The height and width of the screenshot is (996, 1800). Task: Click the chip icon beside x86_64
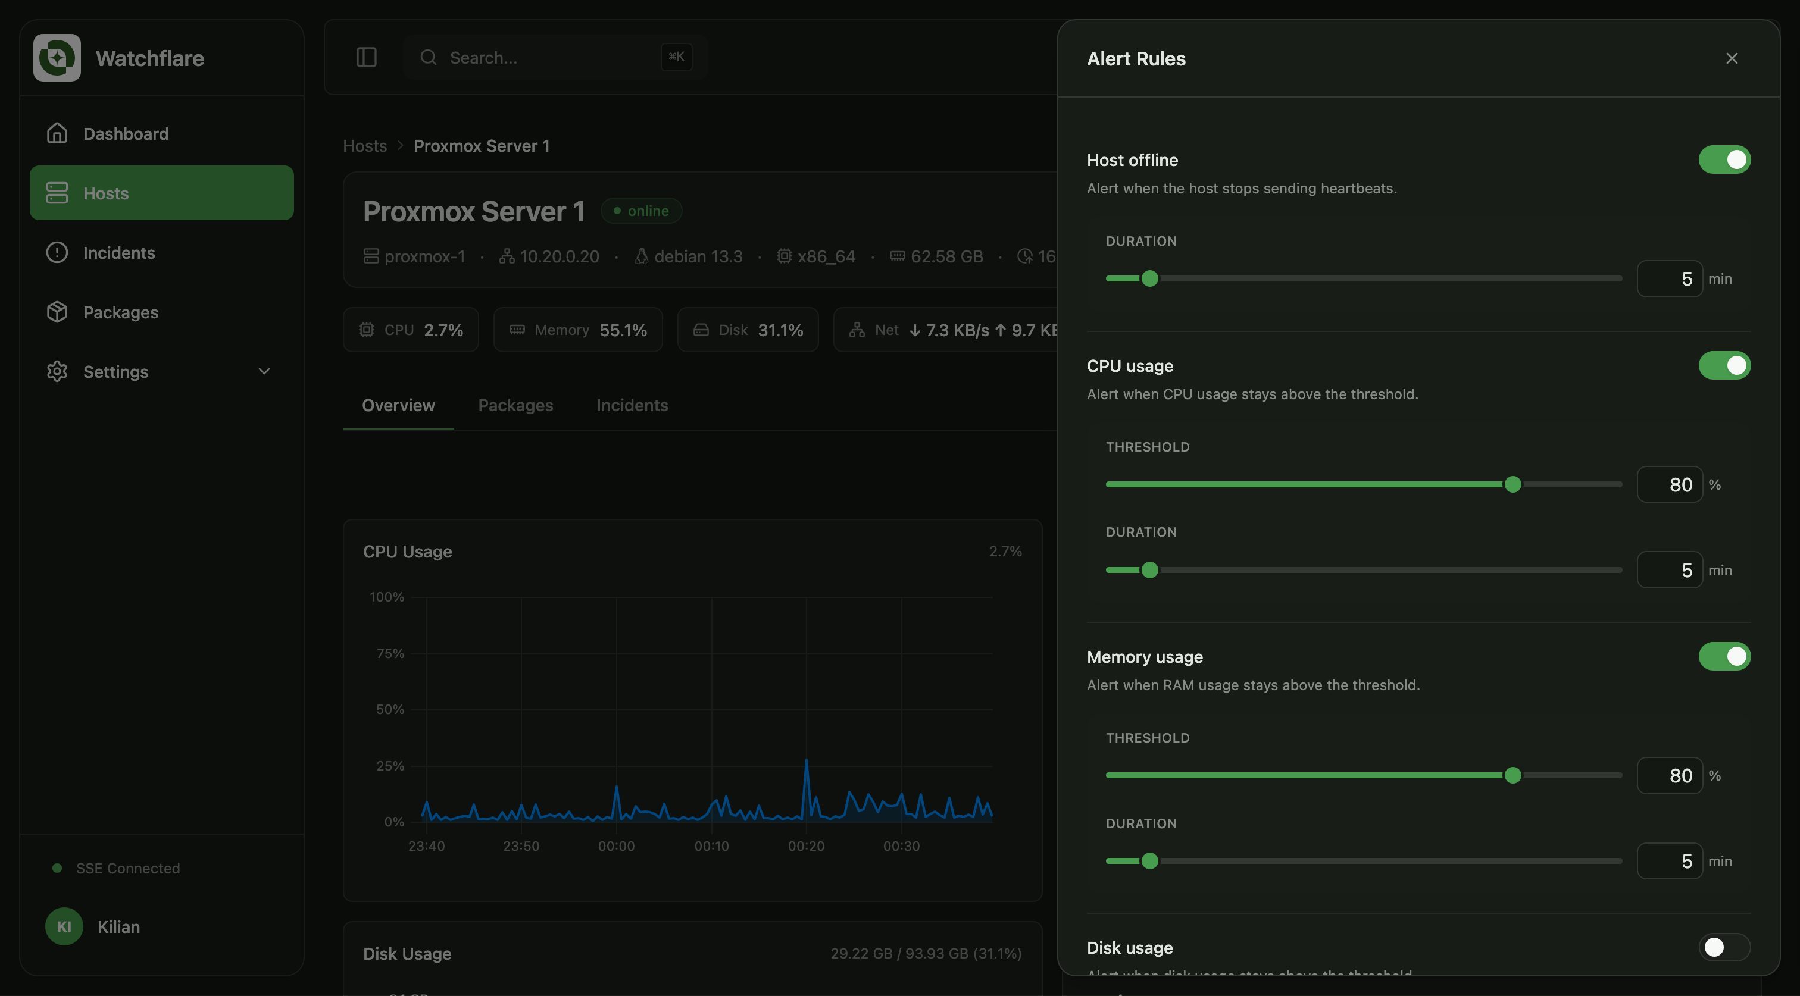click(784, 256)
